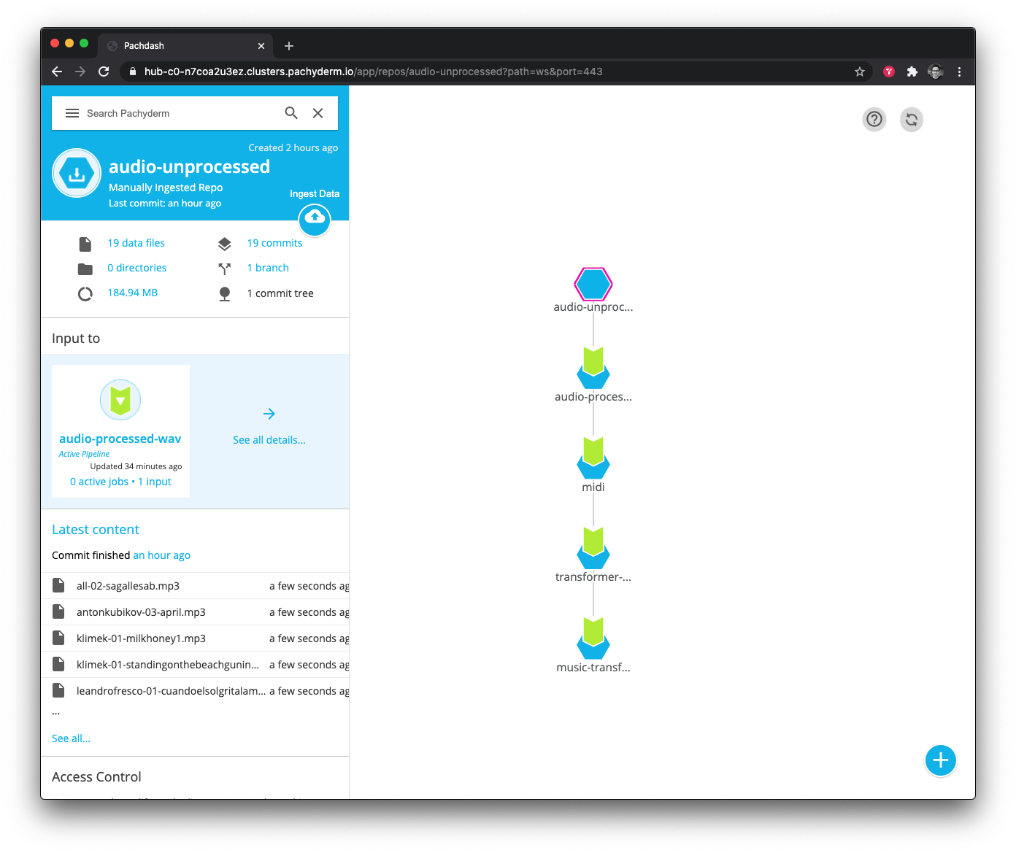Click the data files document icon

click(x=85, y=244)
